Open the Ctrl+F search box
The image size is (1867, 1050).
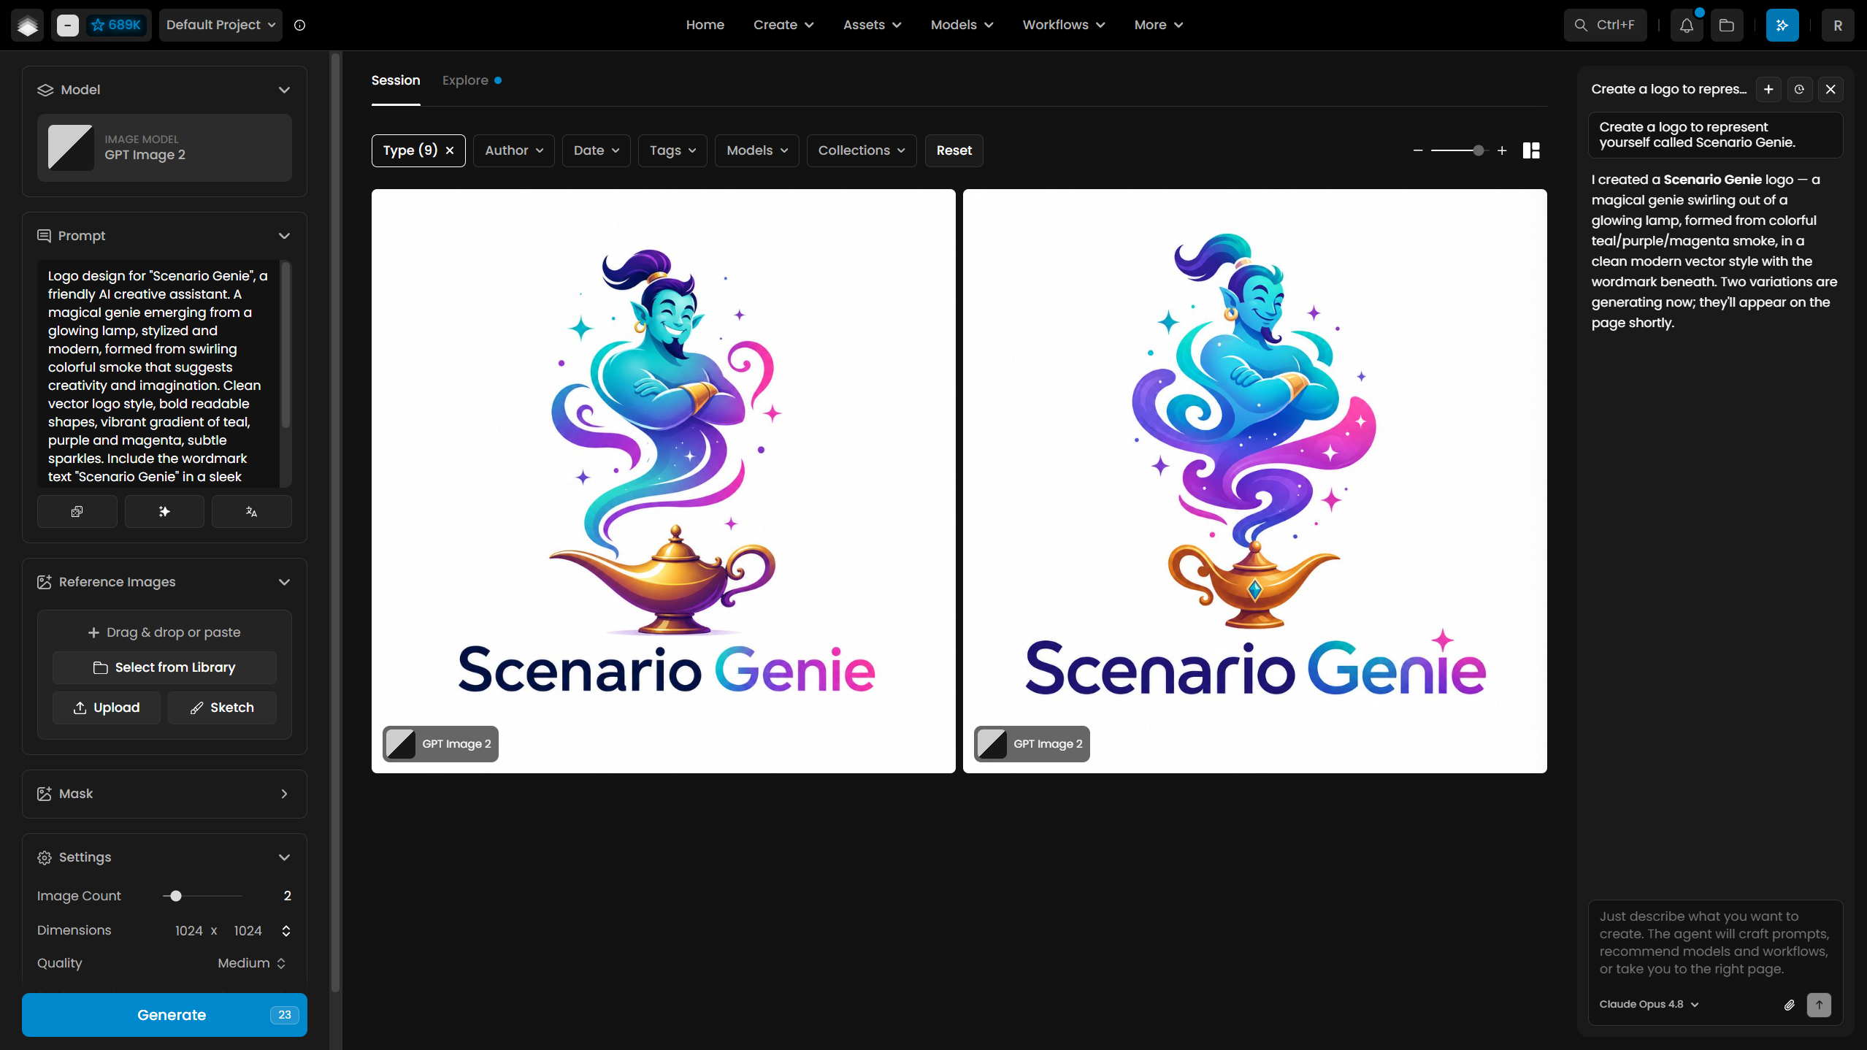(1605, 25)
